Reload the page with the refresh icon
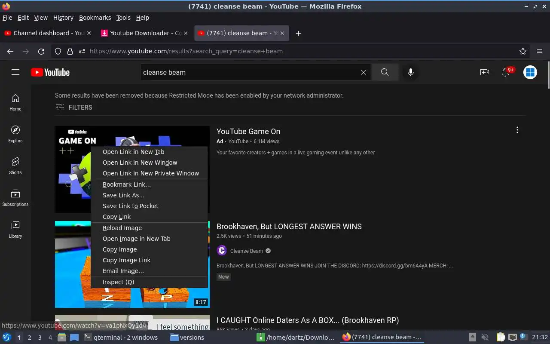 coord(41,51)
